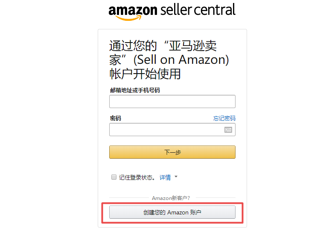This screenshot has height=234, width=323.
Task: Open the 详情 link
Action: tap(165, 177)
